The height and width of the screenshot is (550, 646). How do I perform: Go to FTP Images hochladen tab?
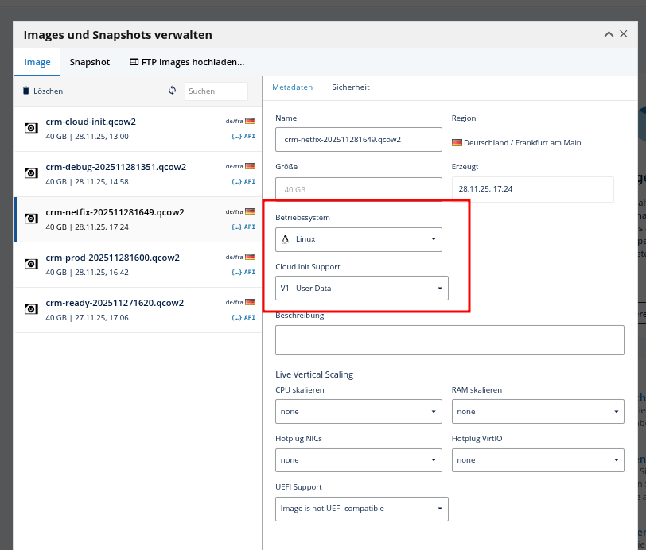tap(186, 62)
